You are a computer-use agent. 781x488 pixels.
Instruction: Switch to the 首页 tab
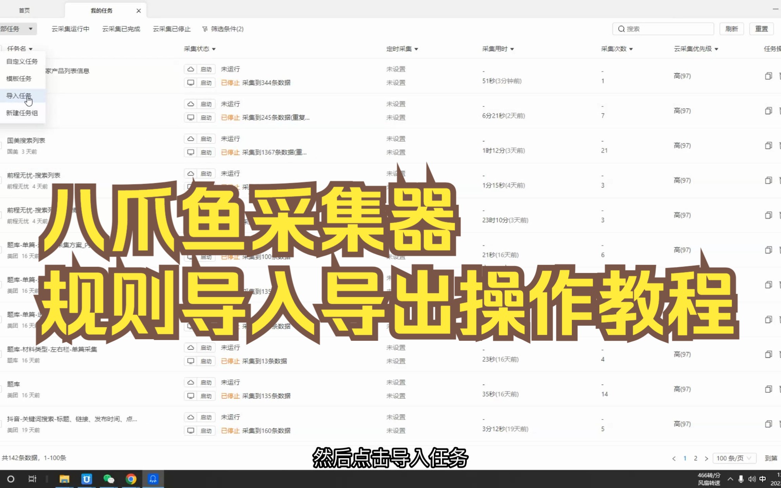point(24,10)
